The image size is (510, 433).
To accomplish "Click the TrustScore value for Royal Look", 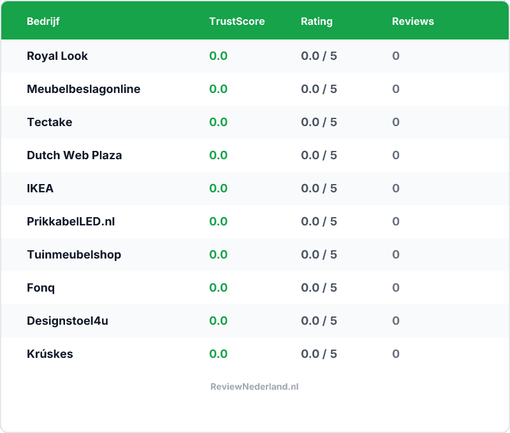I will tap(218, 56).
